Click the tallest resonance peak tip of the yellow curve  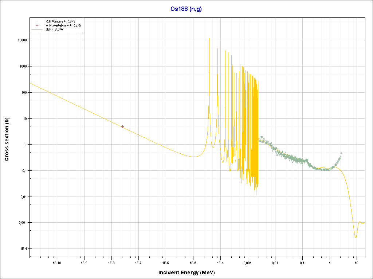(209, 38)
